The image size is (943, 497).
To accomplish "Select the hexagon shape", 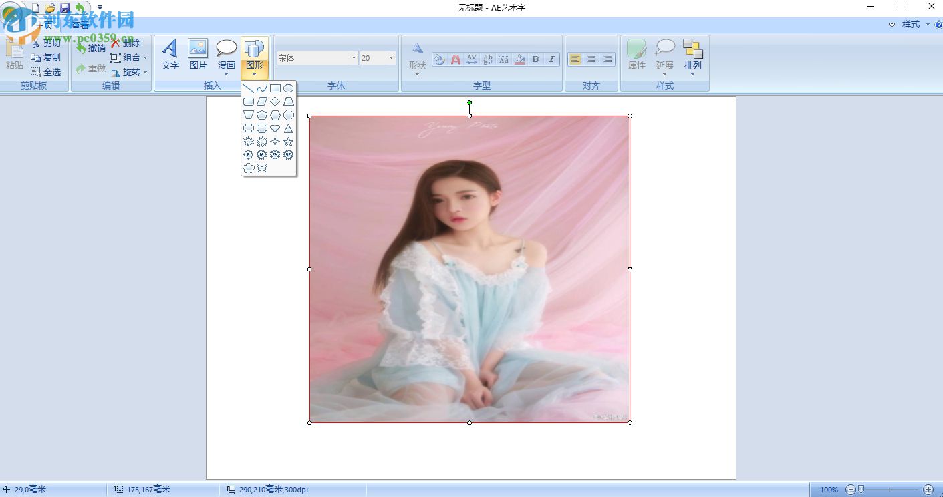I will click(275, 115).
